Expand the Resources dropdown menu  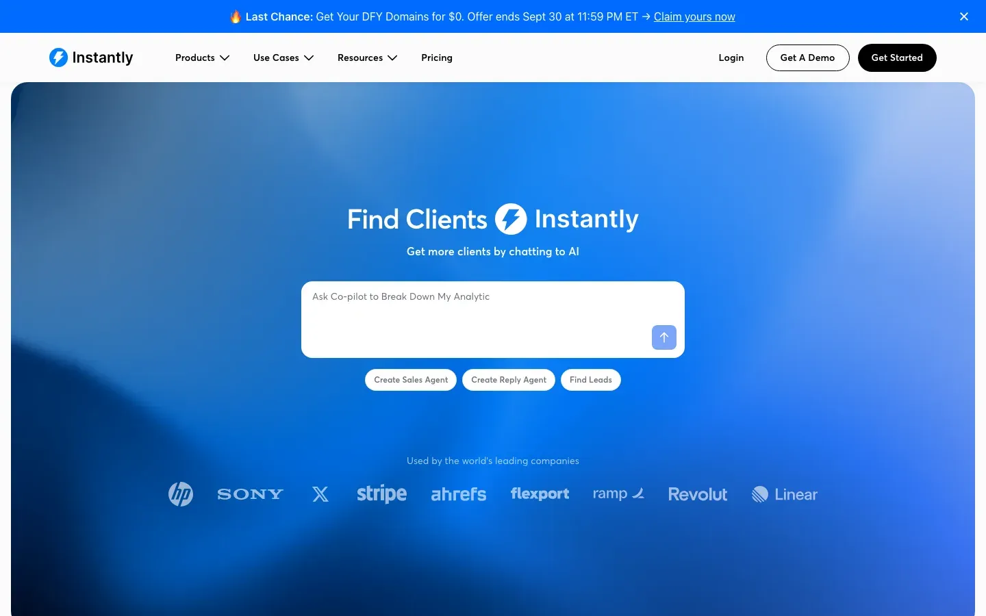coord(368,57)
